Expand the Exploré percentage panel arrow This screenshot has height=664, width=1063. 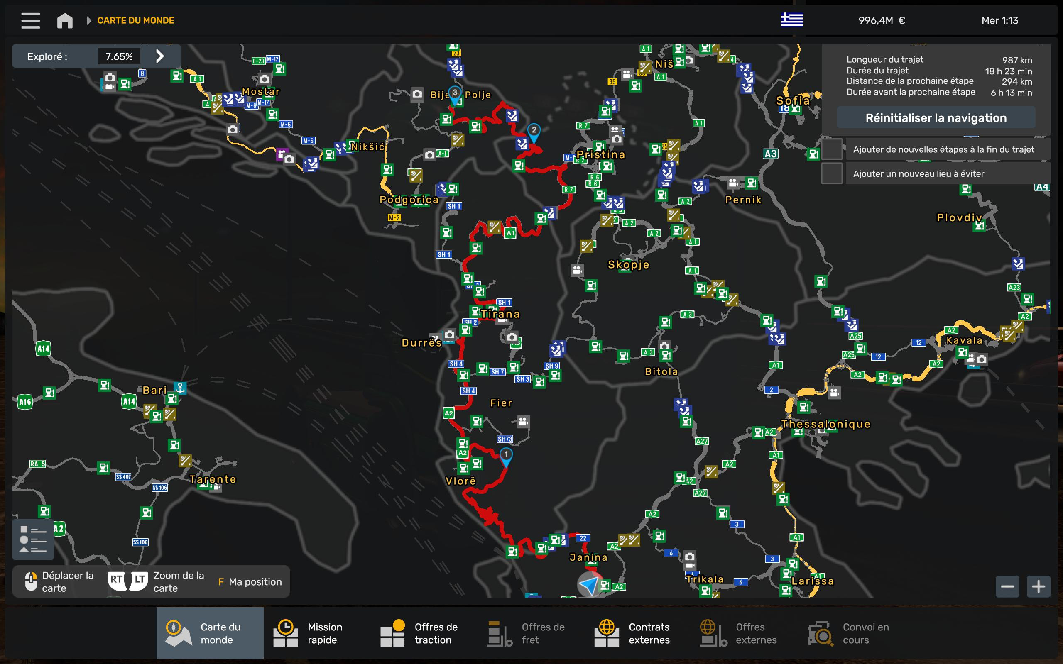[x=160, y=56]
